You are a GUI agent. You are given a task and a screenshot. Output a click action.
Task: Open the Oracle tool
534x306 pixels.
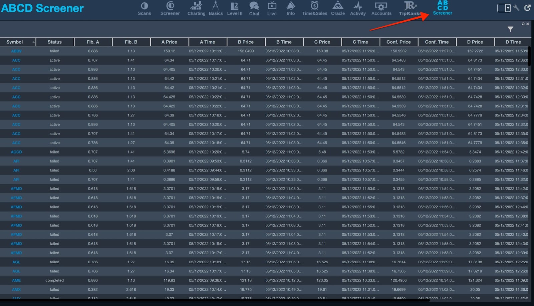(338, 9)
